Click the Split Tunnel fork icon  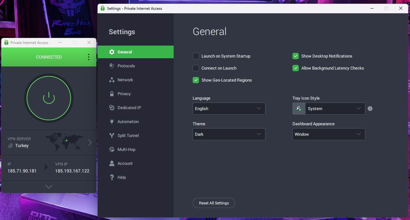pos(112,135)
